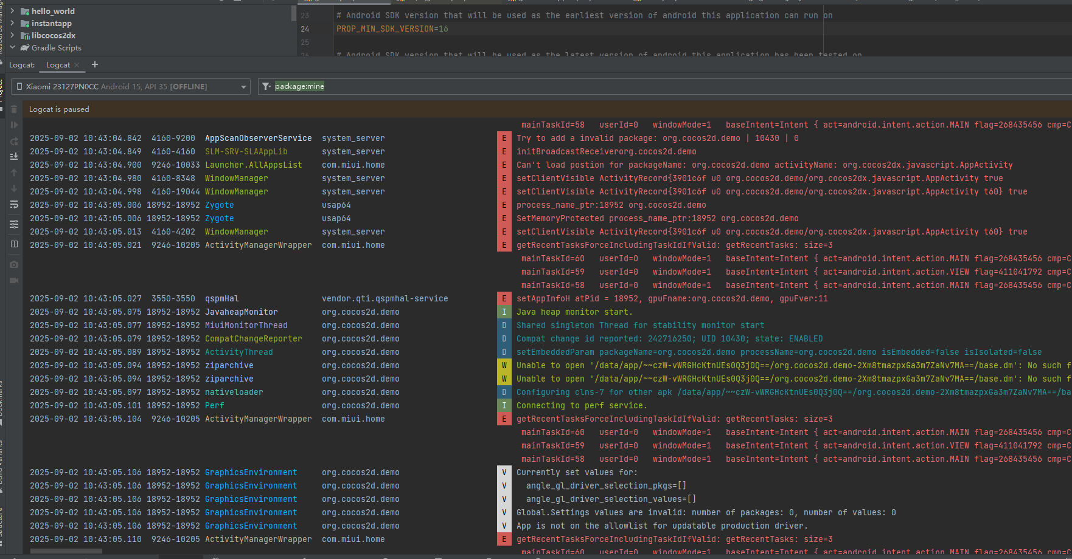
Task: Click Scroll to the End icon
Action: click(14, 157)
